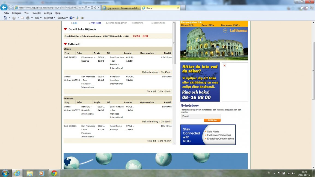Open the help question mark icon

(x=70, y=18)
